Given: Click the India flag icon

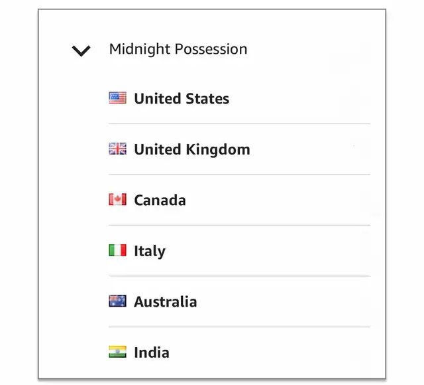Looking at the screenshot, I should (117, 352).
